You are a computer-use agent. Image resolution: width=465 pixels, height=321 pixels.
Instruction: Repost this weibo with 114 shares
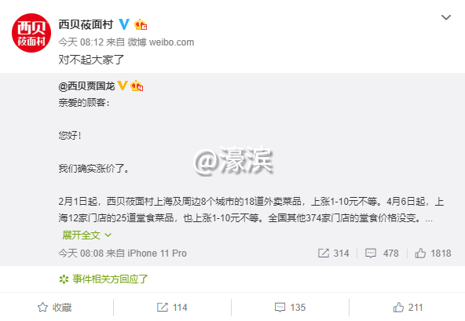click(x=172, y=308)
